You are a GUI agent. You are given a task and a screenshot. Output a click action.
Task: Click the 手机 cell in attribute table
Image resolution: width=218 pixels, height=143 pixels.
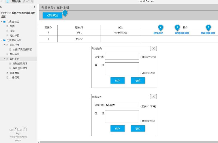point(79,33)
